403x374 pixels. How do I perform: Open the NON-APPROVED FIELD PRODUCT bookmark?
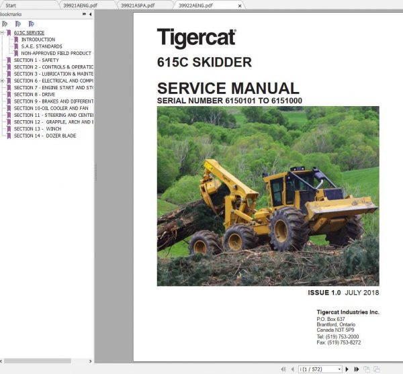click(56, 53)
